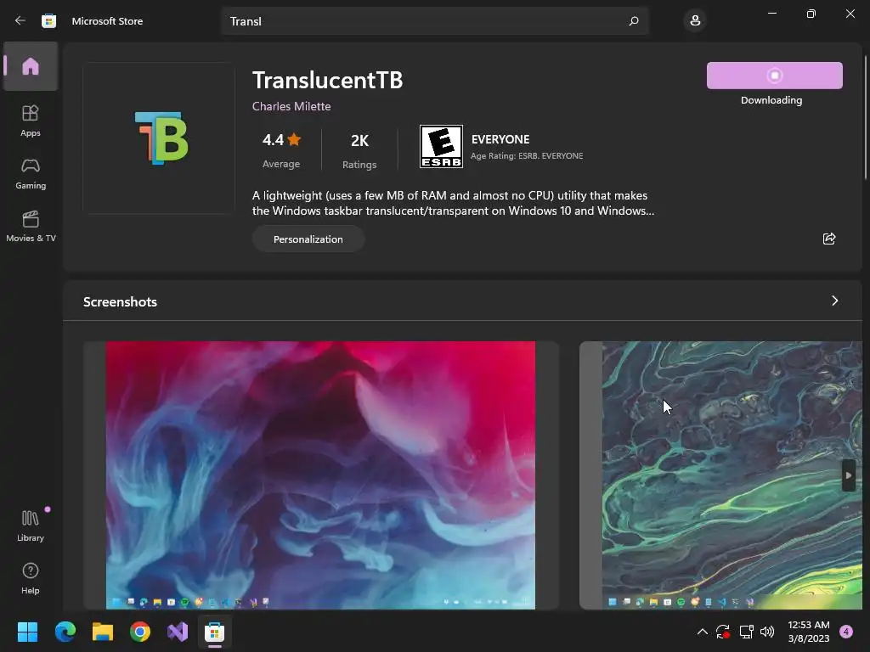
Task: Open the Apps section
Action: coord(31,121)
